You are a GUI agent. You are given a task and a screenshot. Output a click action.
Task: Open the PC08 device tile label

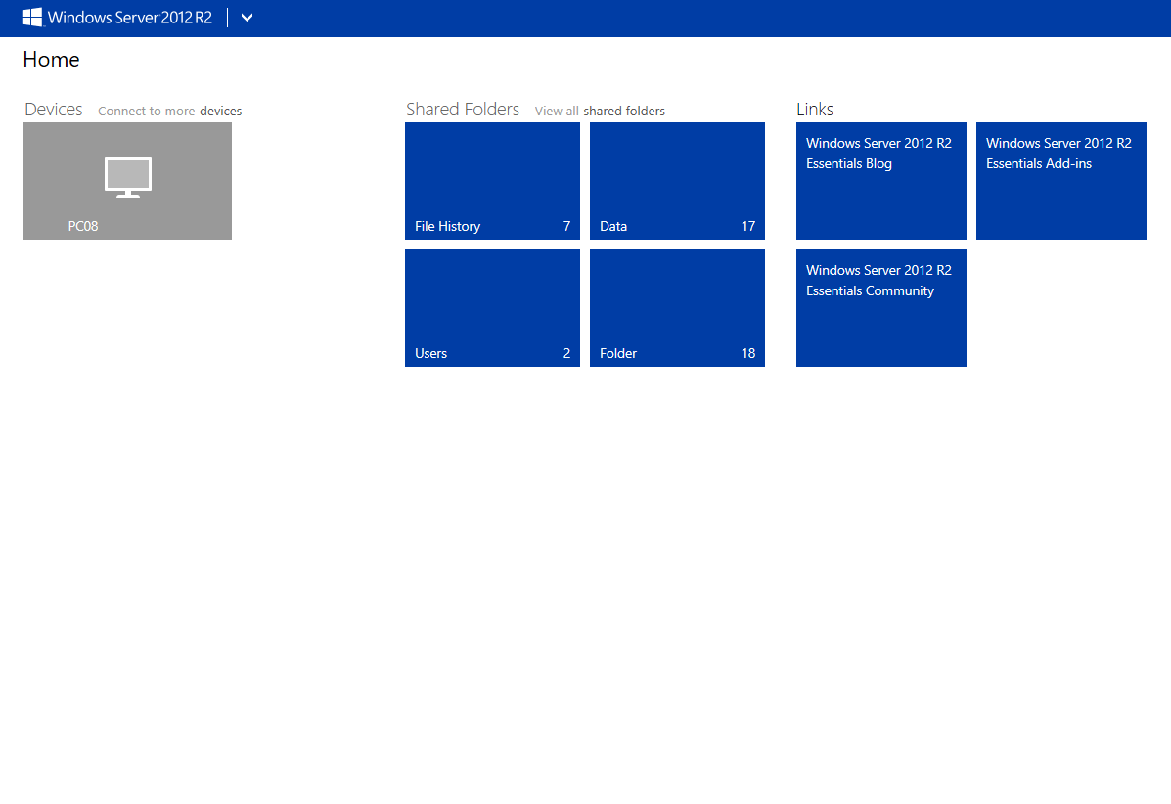(x=83, y=226)
